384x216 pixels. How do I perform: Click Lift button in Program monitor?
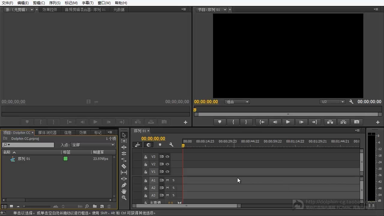330,122
